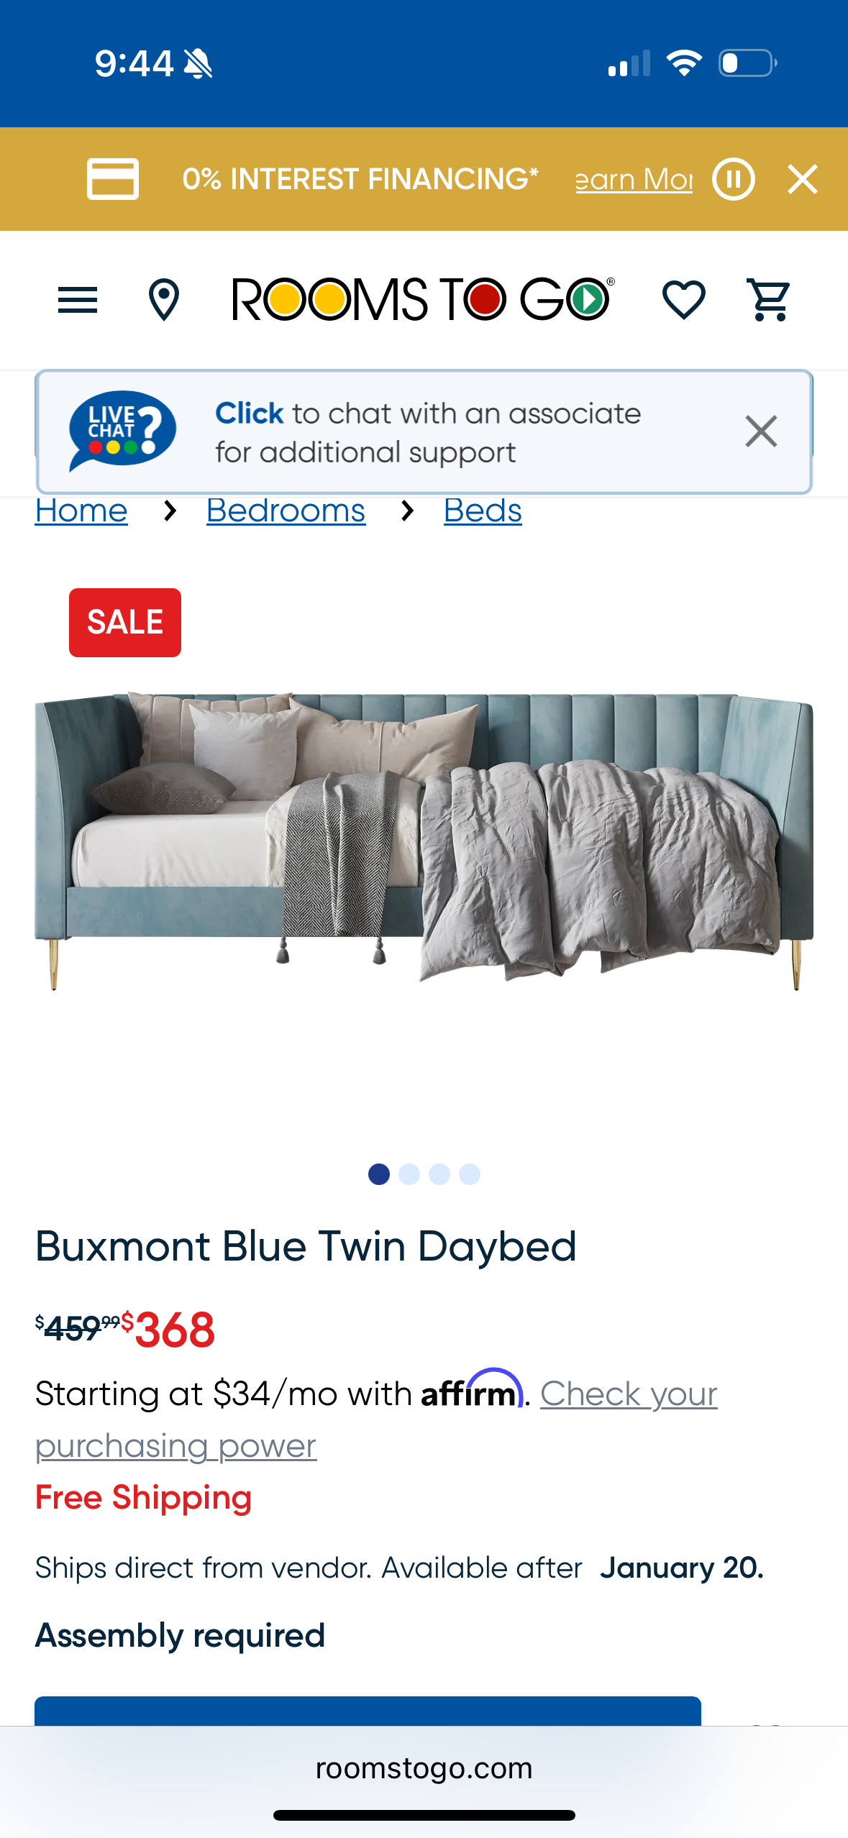Viewport: 848px width, 1838px height.
Task: Pause the promo banner rotation
Action: click(x=734, y=179)
